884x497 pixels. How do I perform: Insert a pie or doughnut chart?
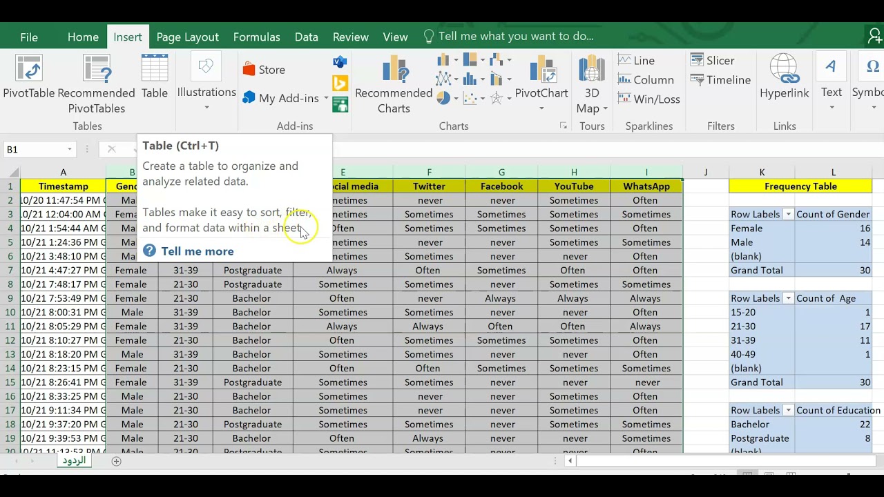pos(443,99)
